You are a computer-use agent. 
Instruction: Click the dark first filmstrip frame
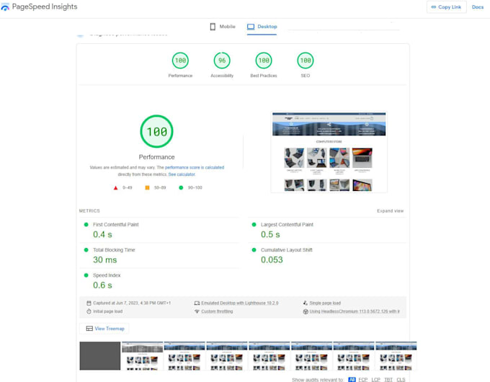[x=100, y=356]
